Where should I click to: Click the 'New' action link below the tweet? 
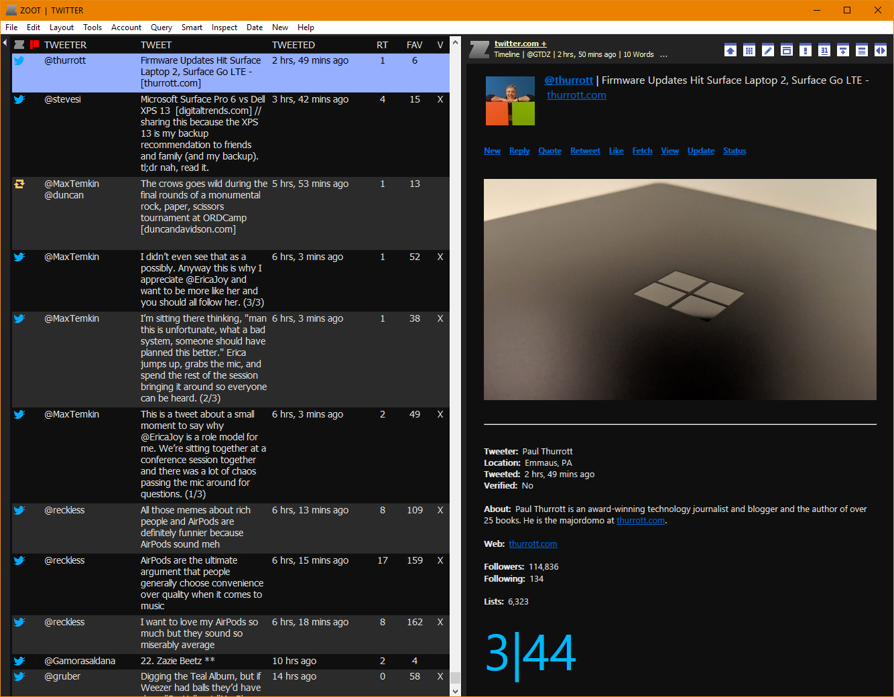(492, 151)
